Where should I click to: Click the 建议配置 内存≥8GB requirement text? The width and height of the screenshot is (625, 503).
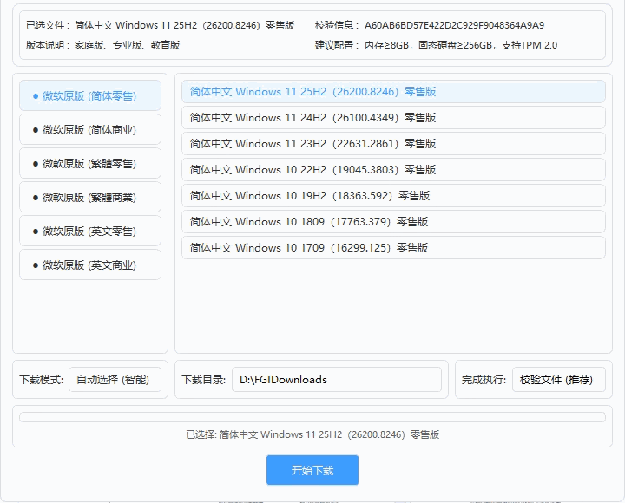461,45
